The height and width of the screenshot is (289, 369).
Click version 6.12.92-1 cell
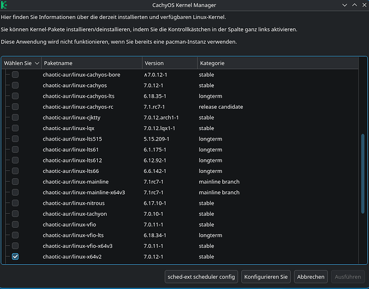[155, 160]
